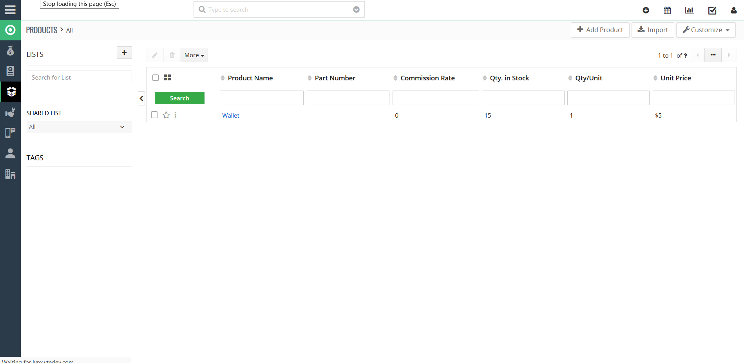Focus the Qty/Unit filter field
Screen dimensions: 744x363
[608, 98]
